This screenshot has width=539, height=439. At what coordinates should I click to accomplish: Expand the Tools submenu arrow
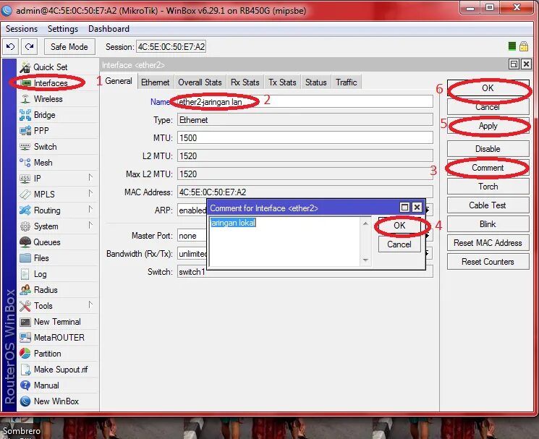tap(90, 304)
